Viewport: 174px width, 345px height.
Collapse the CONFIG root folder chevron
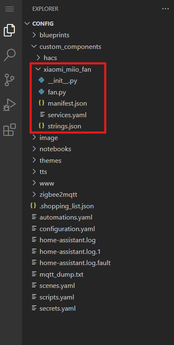(27, 23)
